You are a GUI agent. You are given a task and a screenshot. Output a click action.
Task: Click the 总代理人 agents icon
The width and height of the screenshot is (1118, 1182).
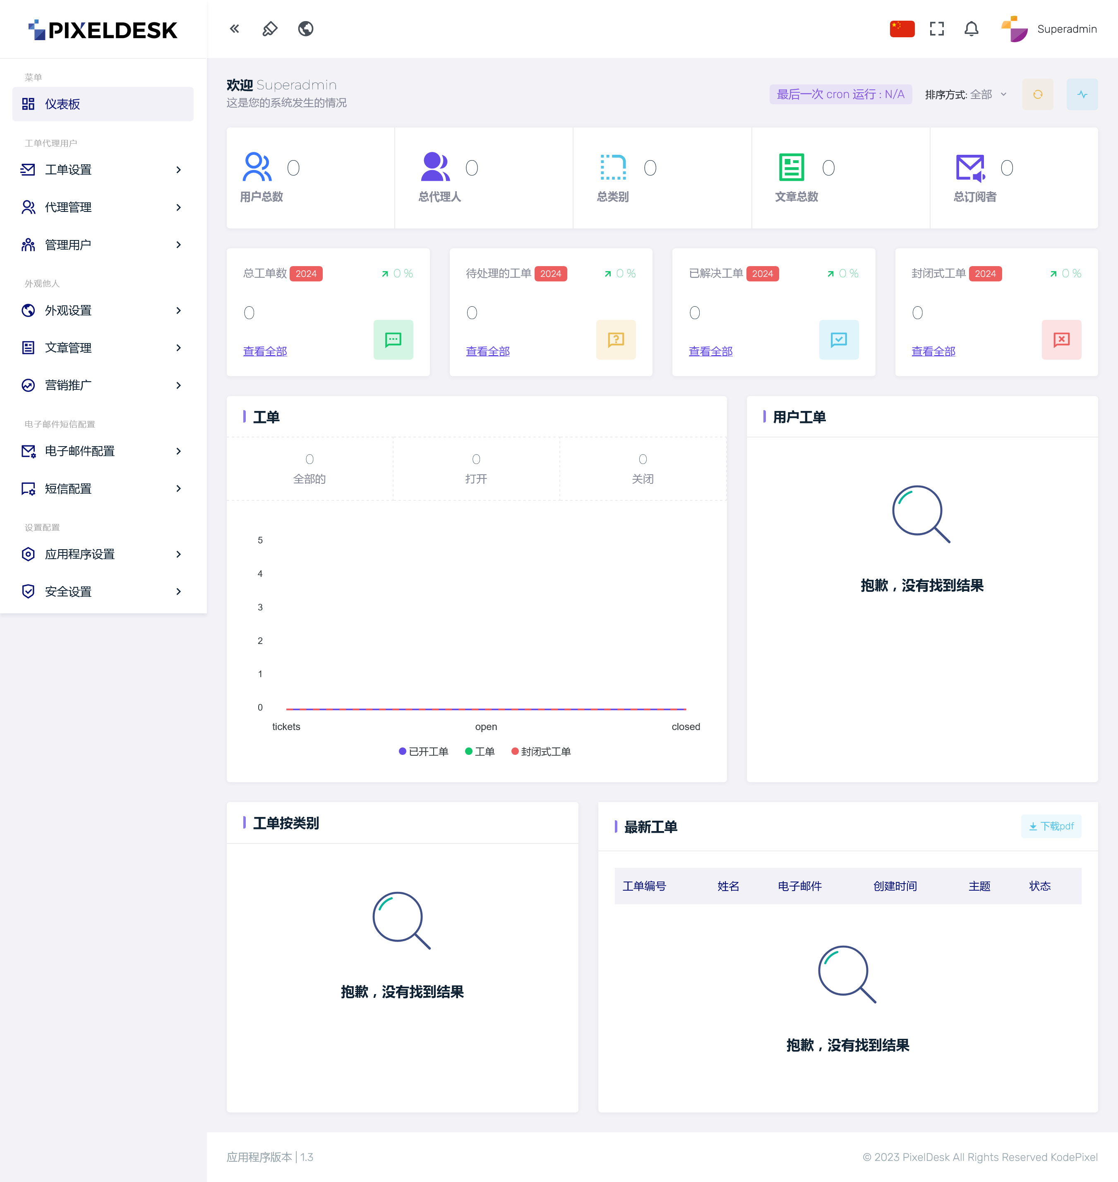click(435, 167)
